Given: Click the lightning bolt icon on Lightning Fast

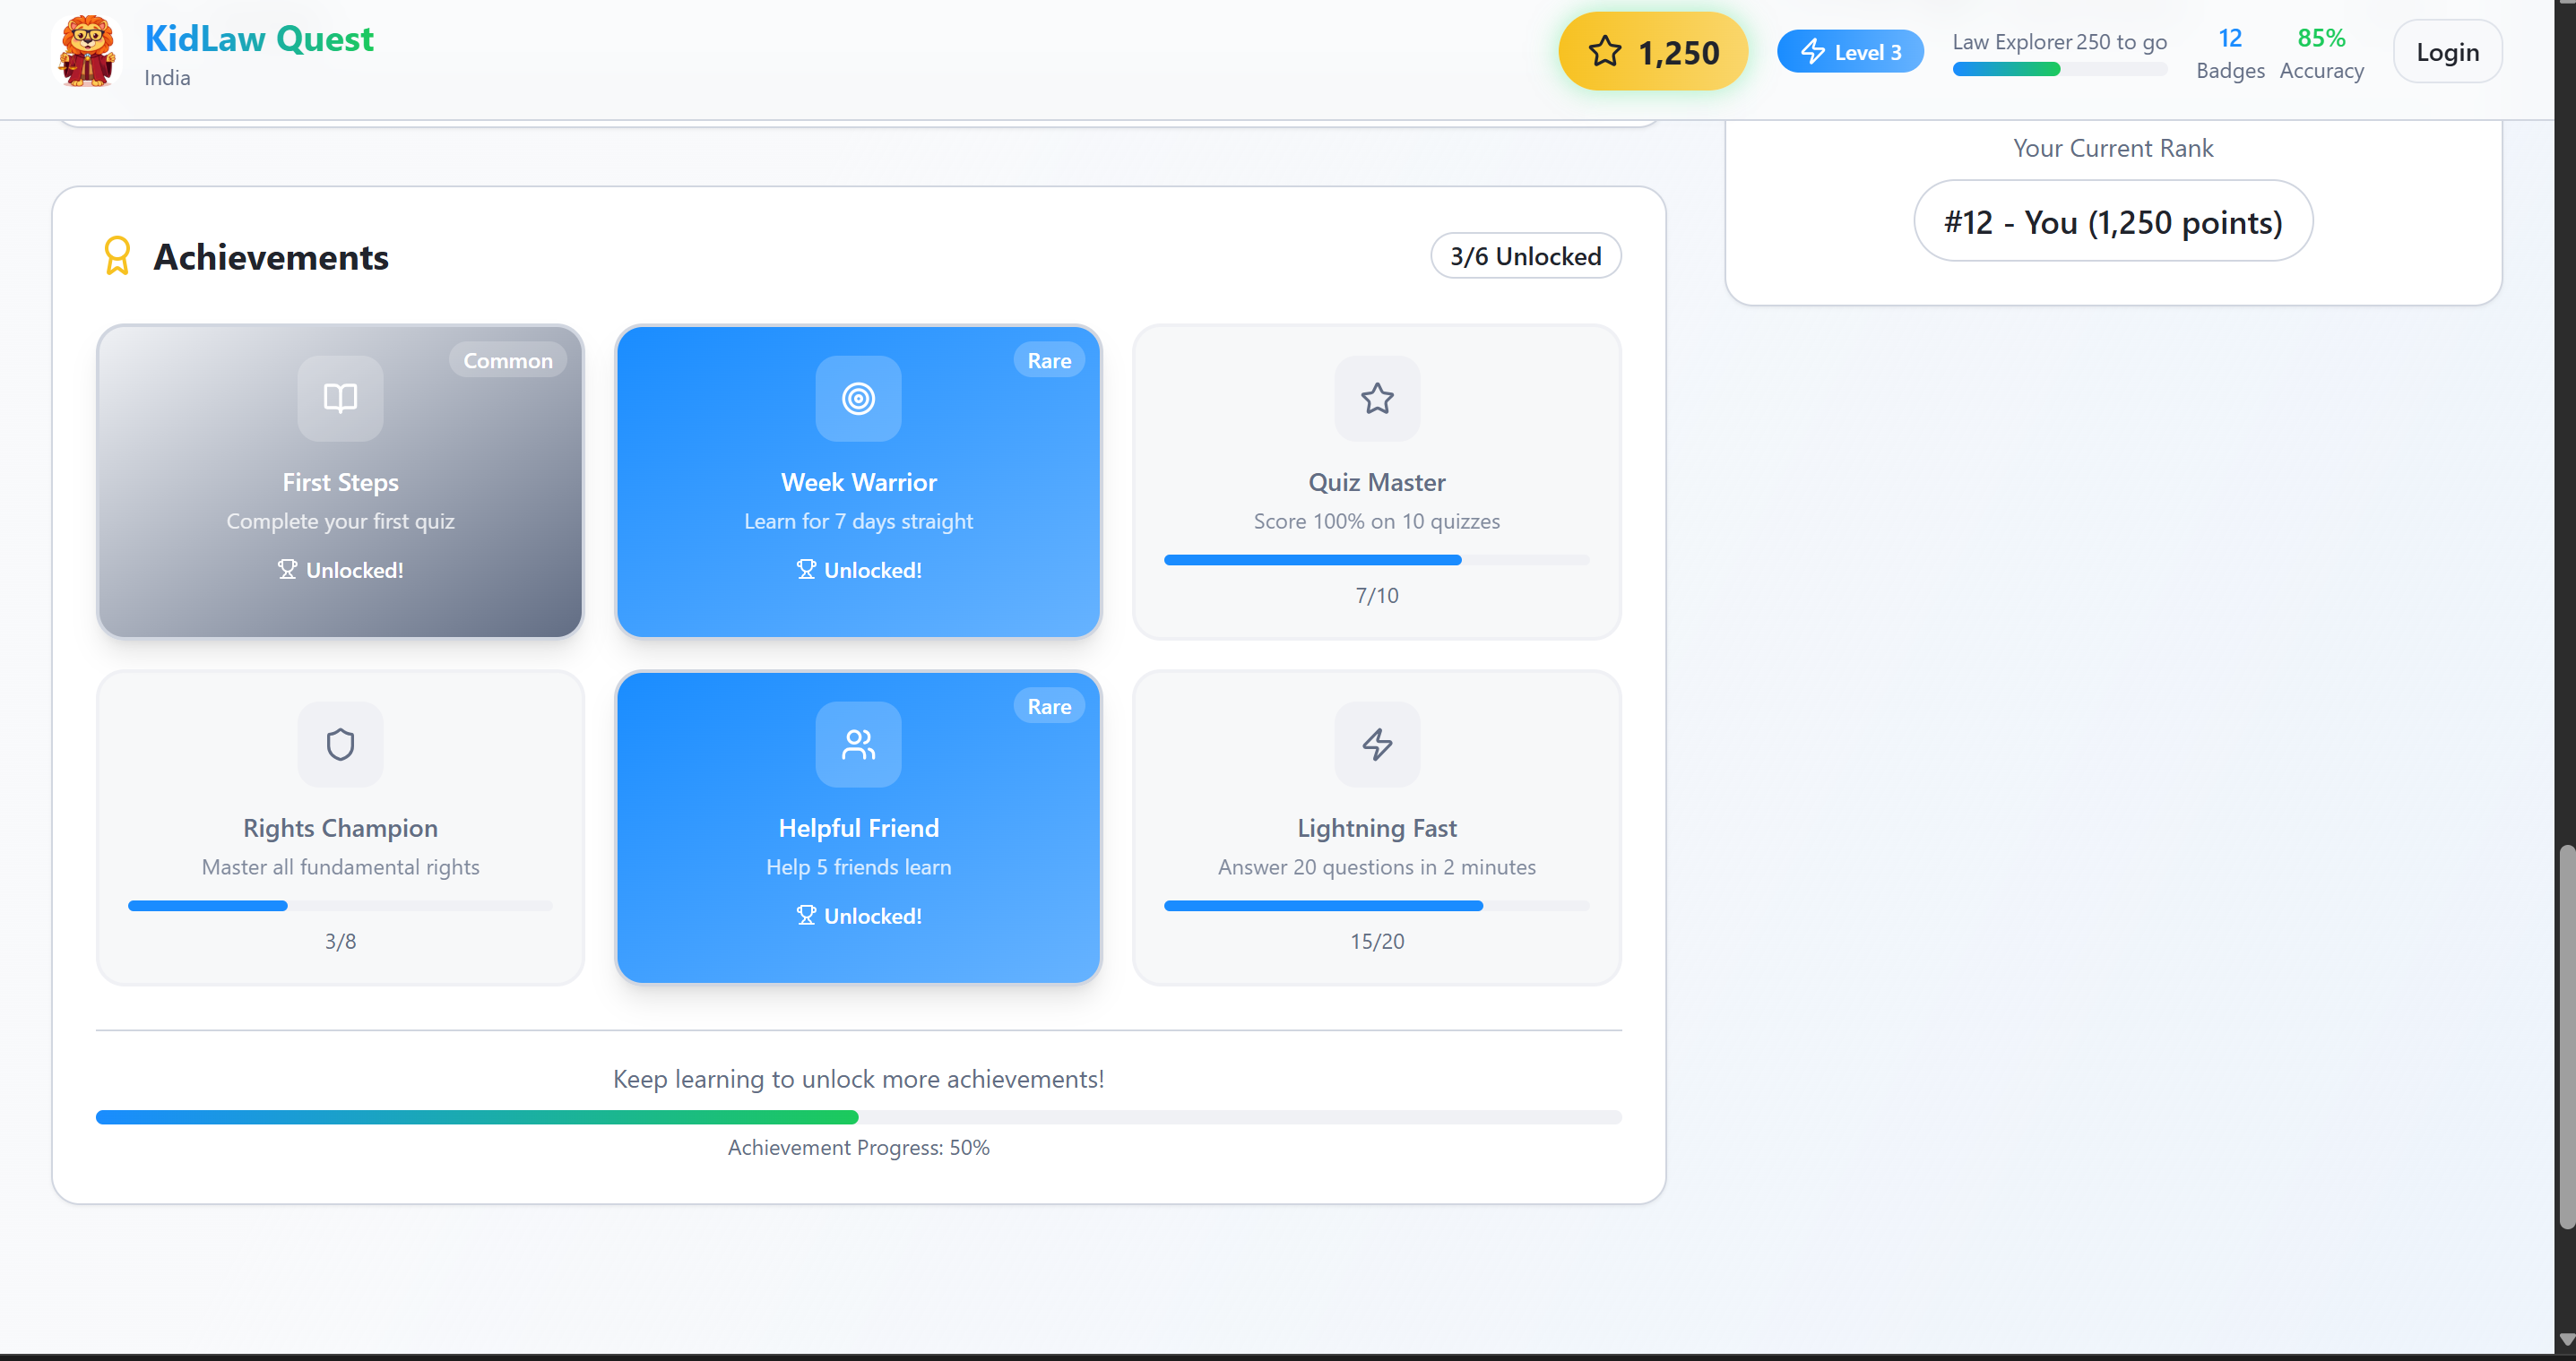Looking at the screenshot, I should [1376, 744].
